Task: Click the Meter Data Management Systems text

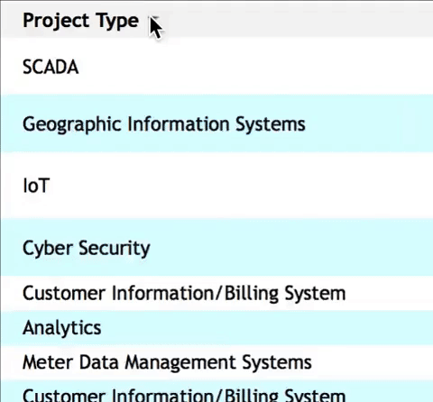Action: pyautogui.click(x=167, y=362)
